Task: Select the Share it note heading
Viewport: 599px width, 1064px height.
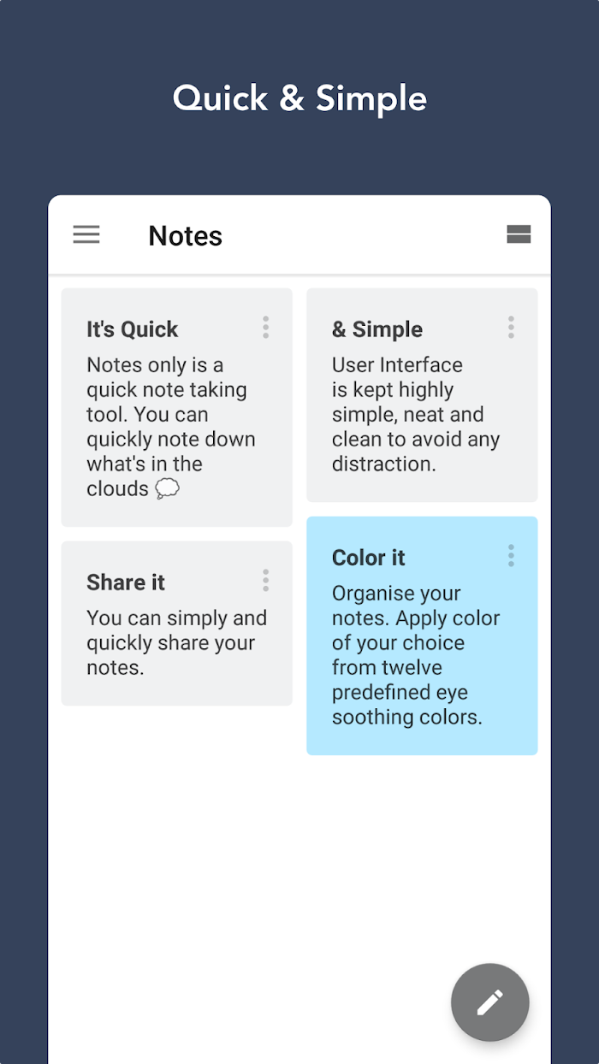Action: pos(126,582)
